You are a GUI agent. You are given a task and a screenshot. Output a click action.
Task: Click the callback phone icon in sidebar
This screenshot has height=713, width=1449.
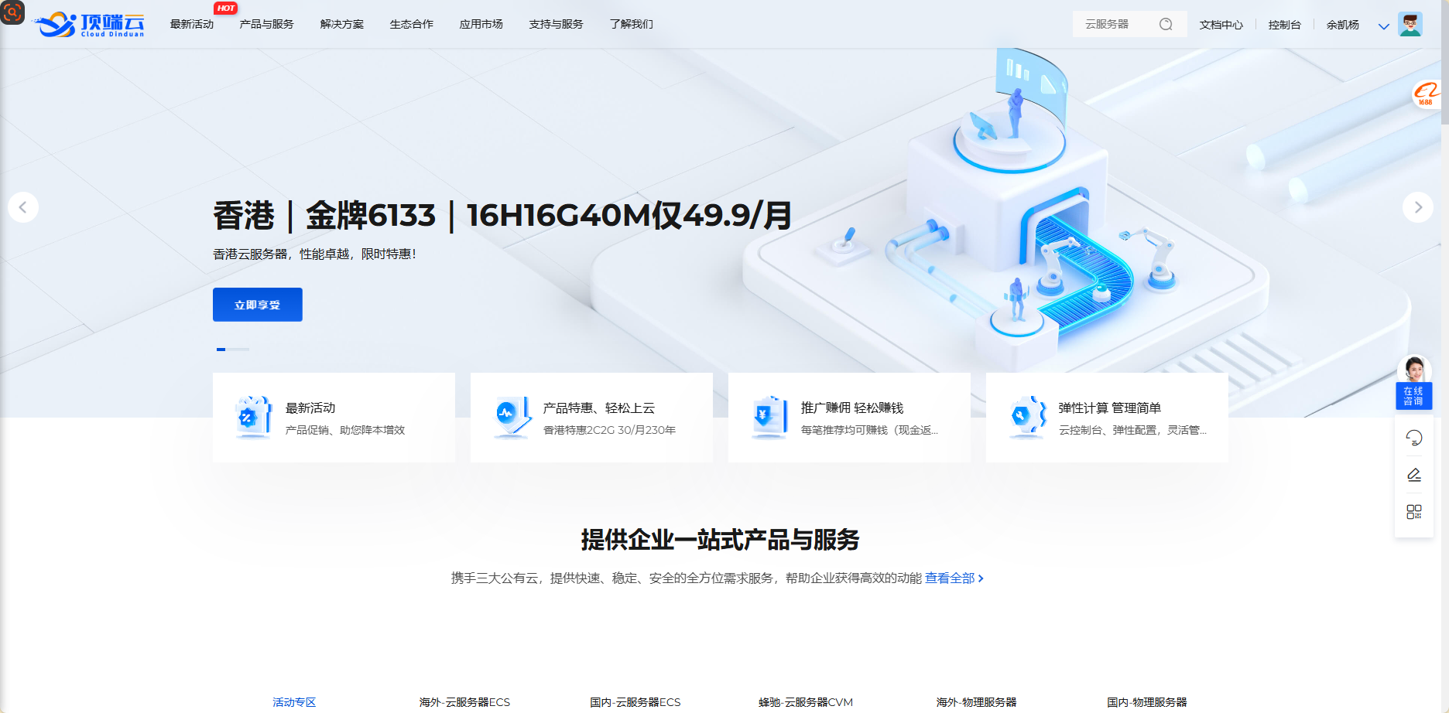(x=1413, y=438)
